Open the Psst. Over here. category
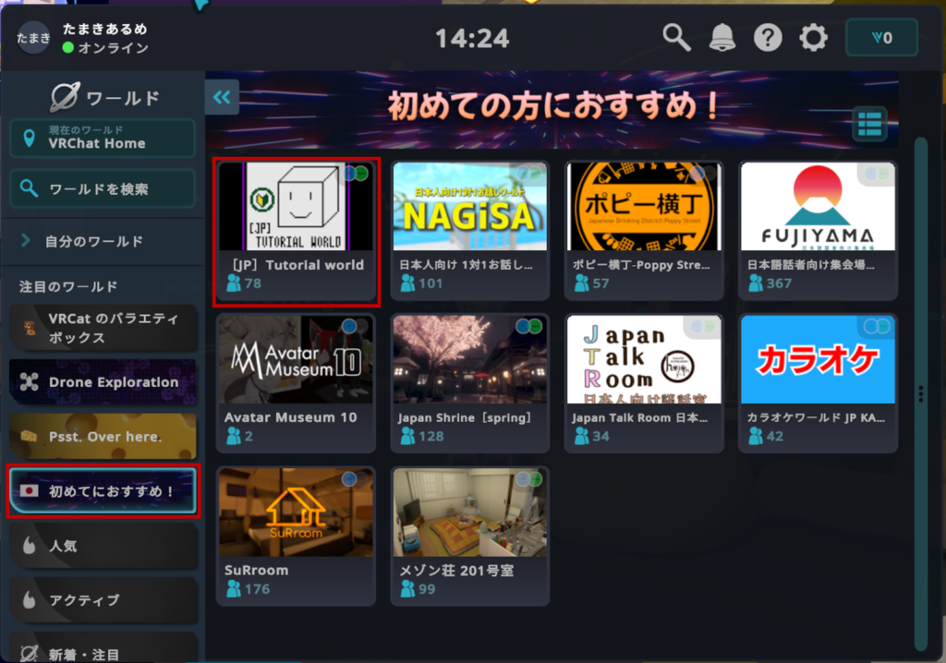The height and width of the screenshot is (663, 946). pos(103,436)
